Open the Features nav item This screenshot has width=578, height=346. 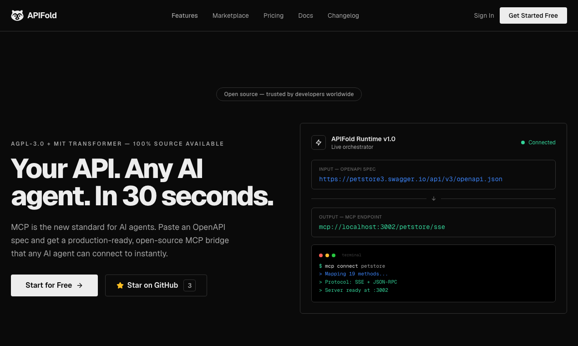pyautogui.click(x=185, y=15)
